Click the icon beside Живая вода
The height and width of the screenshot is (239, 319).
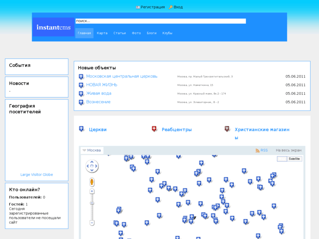tap(81, 94)
